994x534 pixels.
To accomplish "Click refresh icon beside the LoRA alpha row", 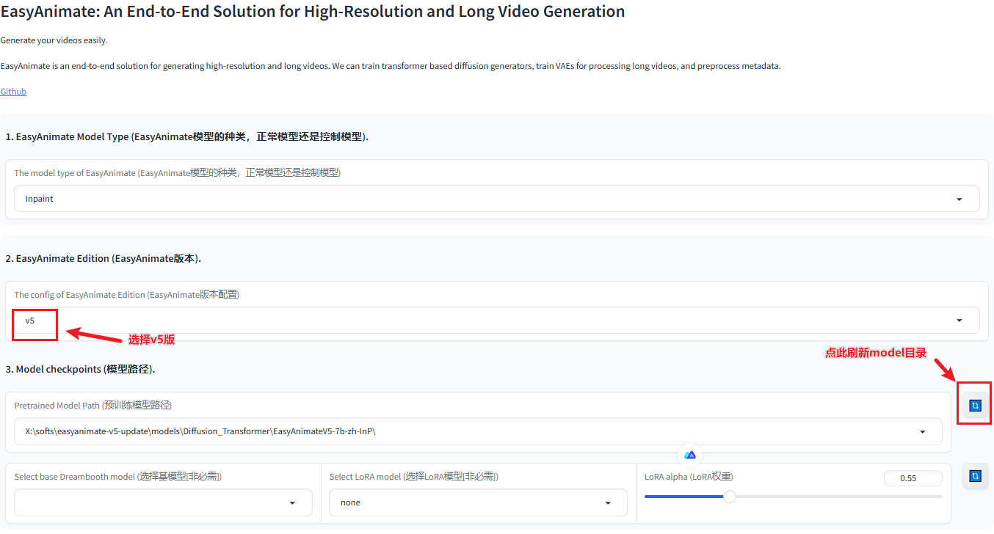I will click(x=975, y=476).
